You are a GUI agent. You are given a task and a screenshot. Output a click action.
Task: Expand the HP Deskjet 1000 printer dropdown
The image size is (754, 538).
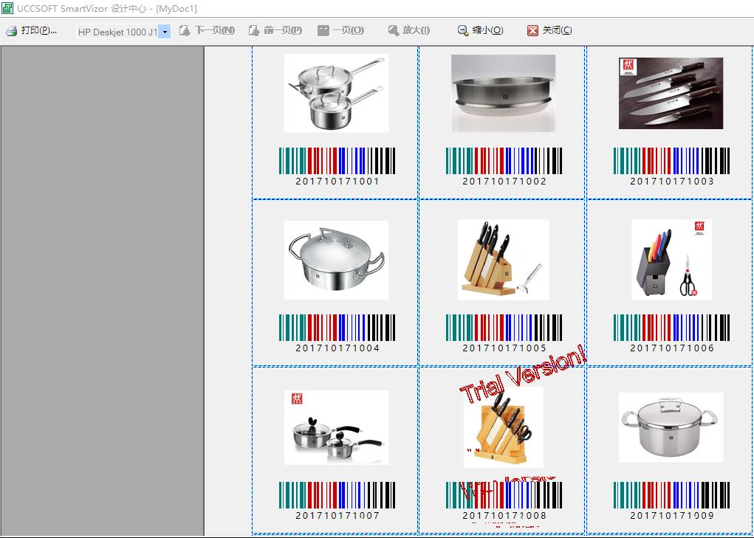165,32
